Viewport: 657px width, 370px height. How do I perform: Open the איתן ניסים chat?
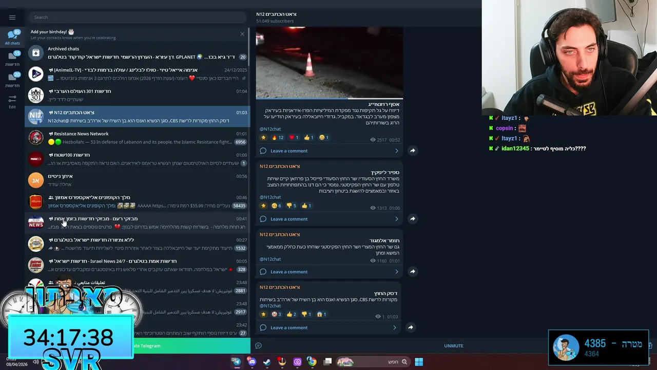tap(138, 180)
